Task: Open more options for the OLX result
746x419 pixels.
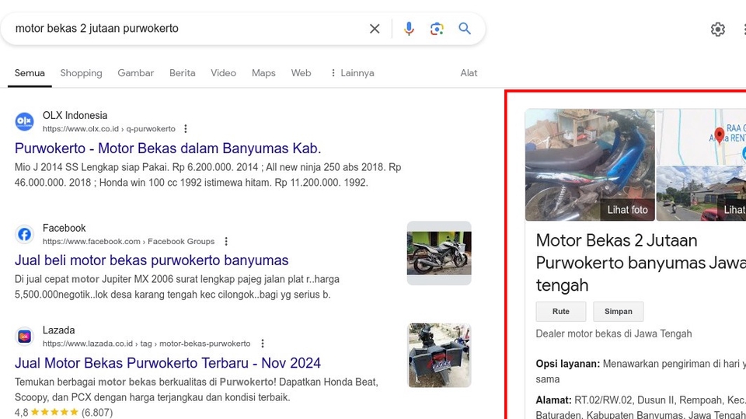Action: [x=186, y=129]
